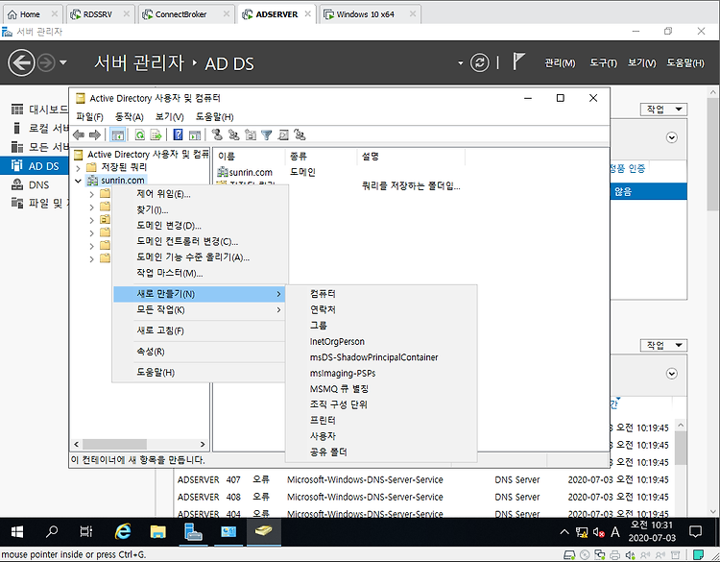Select 공유 폴더 in the New submenu
This screenshot has width=720, height=562.
(381, 452)
